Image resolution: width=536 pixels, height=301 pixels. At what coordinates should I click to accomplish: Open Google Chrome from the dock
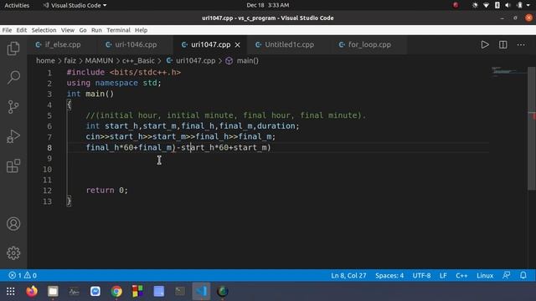tap(116, 291)
